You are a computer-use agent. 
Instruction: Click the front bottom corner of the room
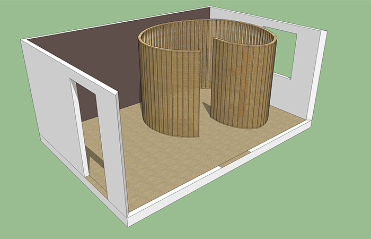click(127, 220)
